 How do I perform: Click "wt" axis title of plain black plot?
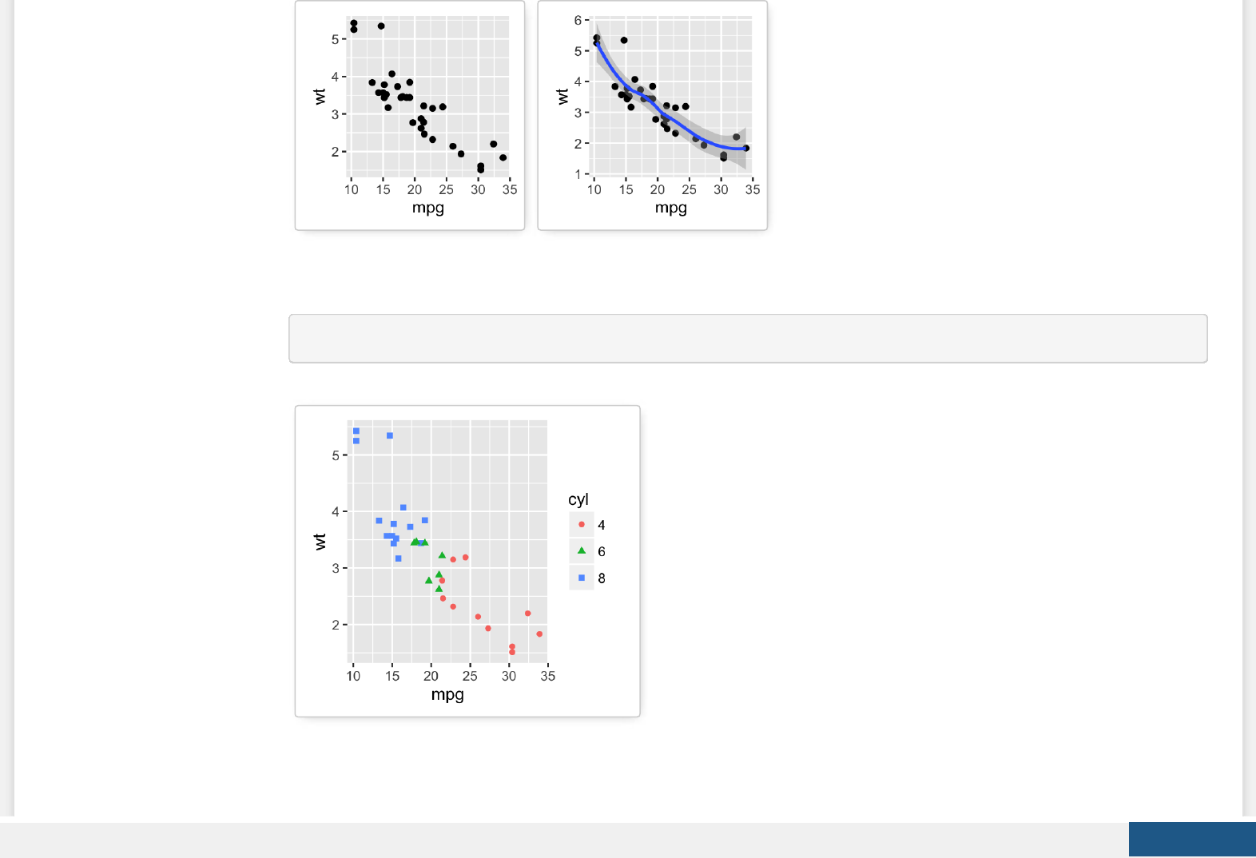320,97
